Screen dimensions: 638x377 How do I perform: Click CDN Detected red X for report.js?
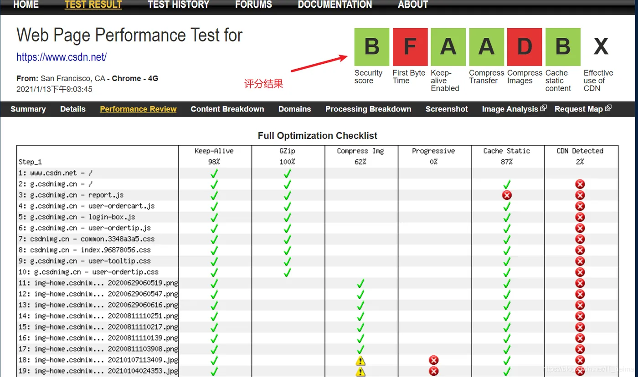[x=580, y=195]
